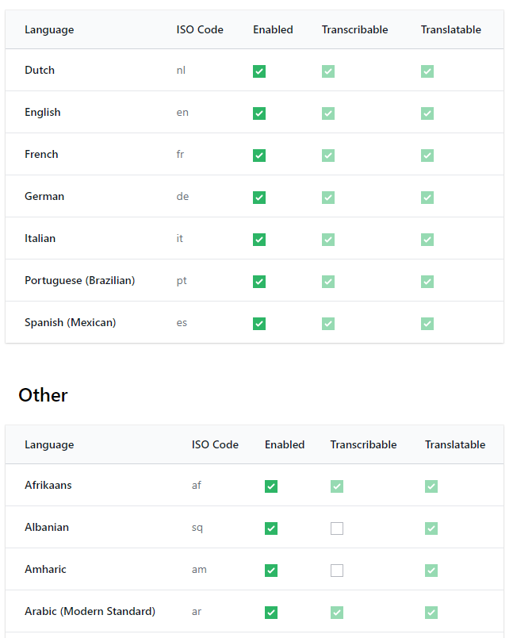Check the Albanian Transcribable checkbox
This screenshot has width=513, height=638.
337,528
